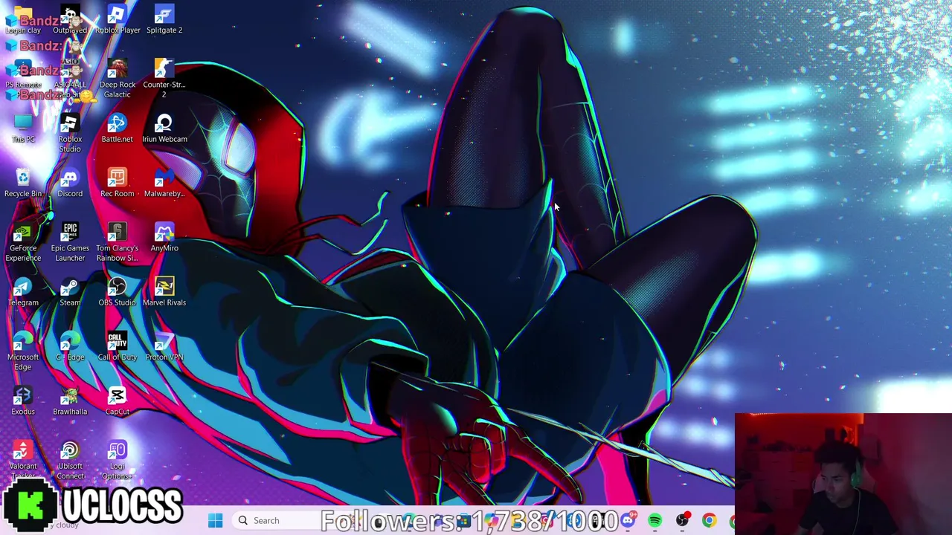Open Spotify from the taskbar
952x535 pixels.
pos(655,521)
